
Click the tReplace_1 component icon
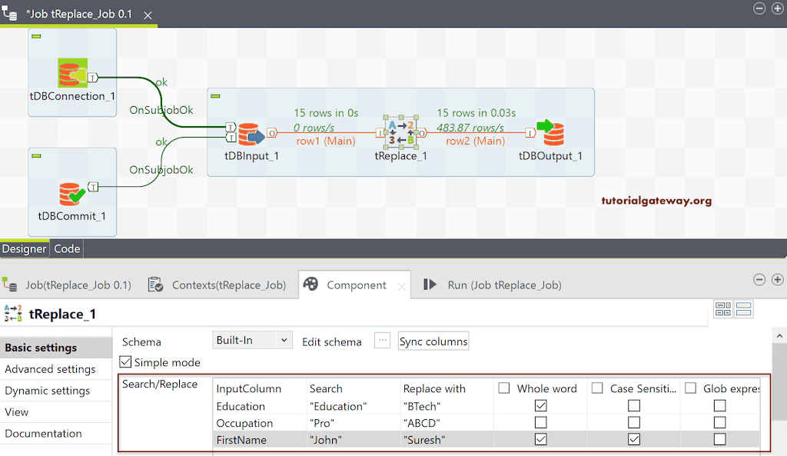pos(400,132)
